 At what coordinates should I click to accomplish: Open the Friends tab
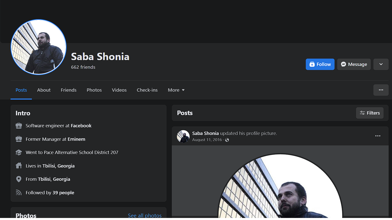[68, 90]
